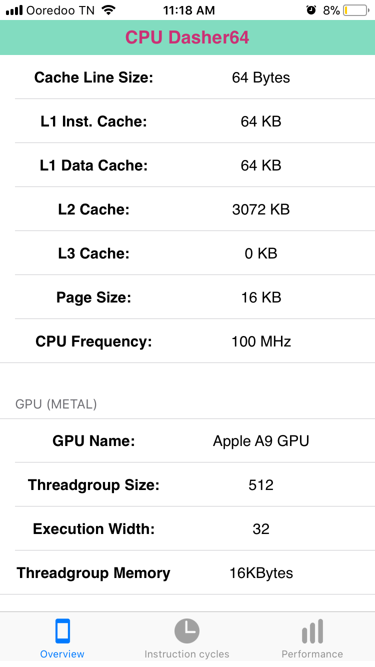Switch to Instruction cycles tab label
The image size is (375, 667).
click(x=187, y=654)
